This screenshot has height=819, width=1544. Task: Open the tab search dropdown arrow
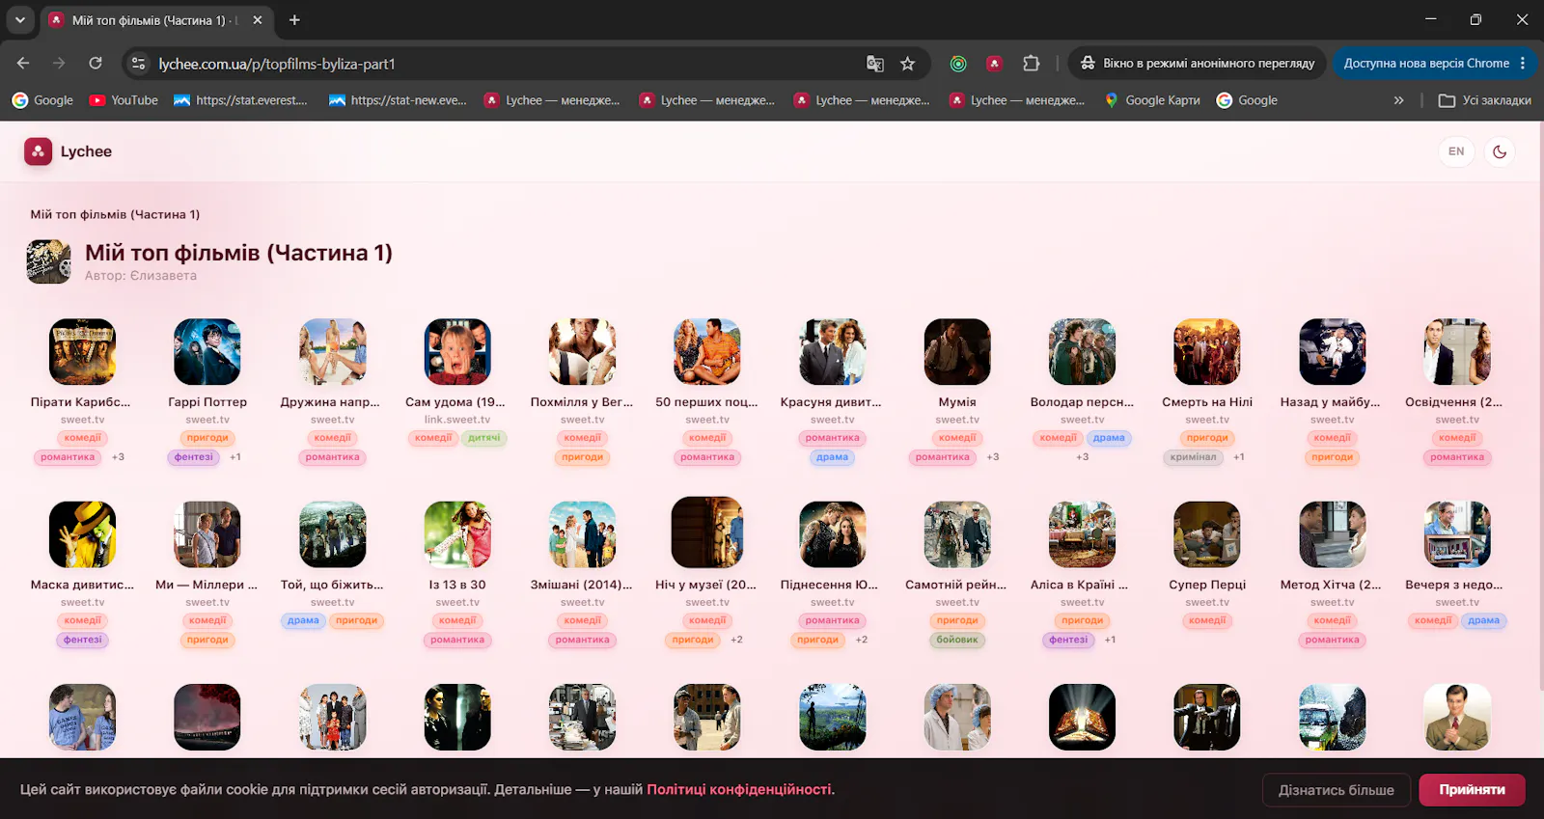pos(20,19)
